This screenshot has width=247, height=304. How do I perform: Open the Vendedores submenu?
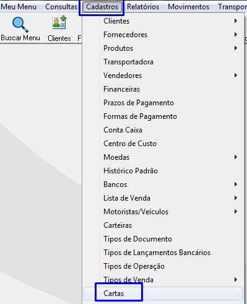pos(163,76)
